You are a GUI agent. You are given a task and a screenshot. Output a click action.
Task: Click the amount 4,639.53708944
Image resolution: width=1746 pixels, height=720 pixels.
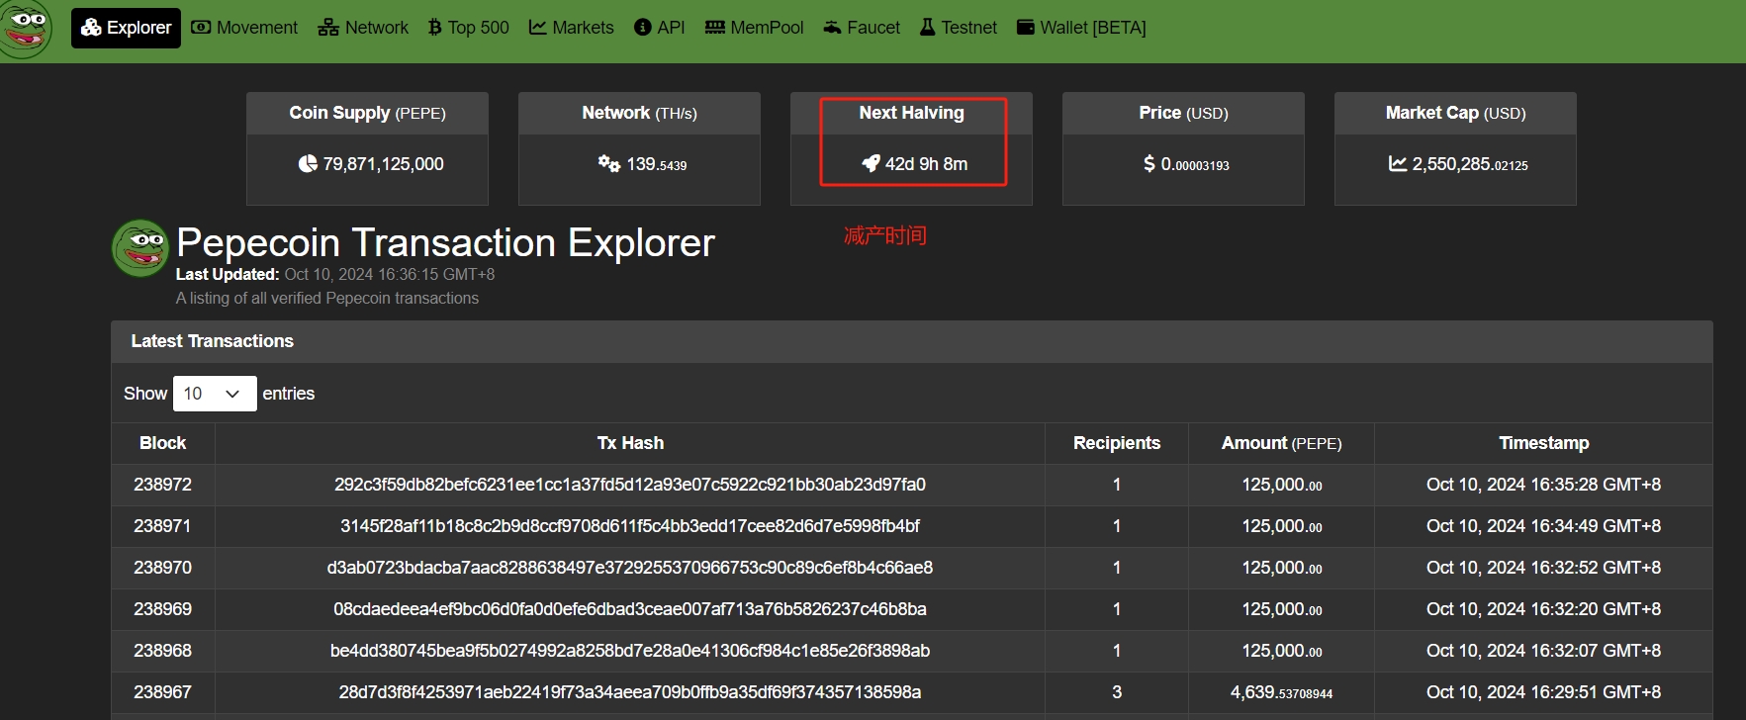click(1281, 692)
